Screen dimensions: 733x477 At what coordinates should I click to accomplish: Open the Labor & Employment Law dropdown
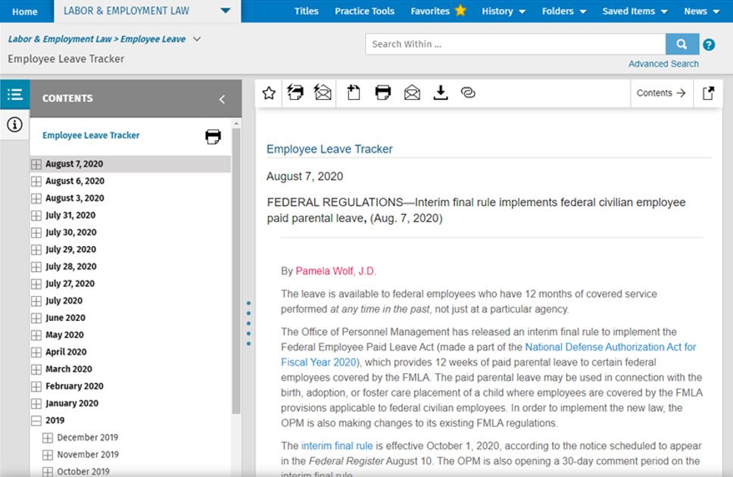tap(226, 11)
